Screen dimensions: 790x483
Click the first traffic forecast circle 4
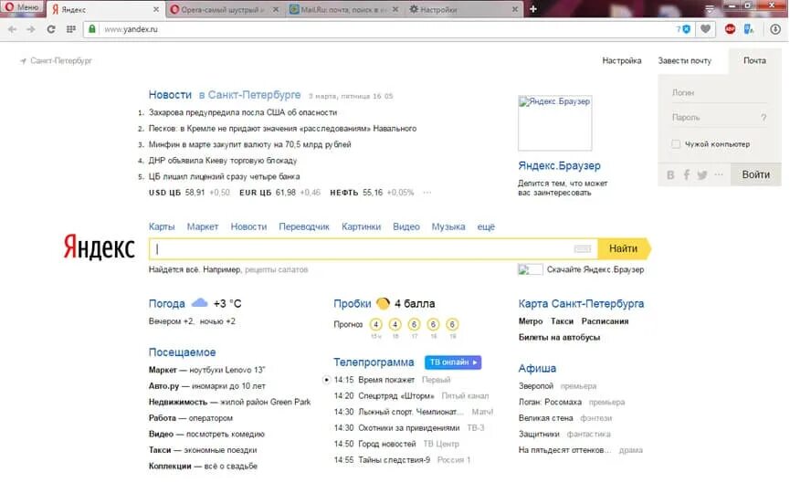[376, 324]
